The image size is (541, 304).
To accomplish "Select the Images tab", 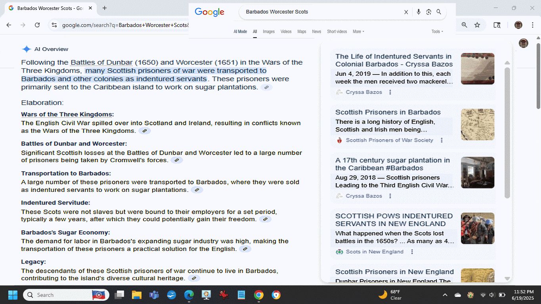I will [269, 32].
